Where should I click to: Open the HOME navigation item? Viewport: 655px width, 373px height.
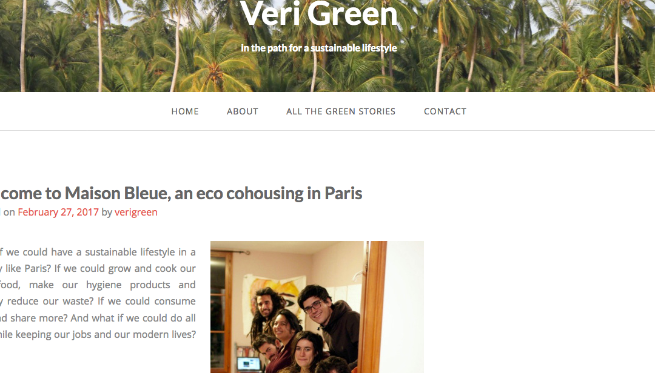click(x=185, y=111)
